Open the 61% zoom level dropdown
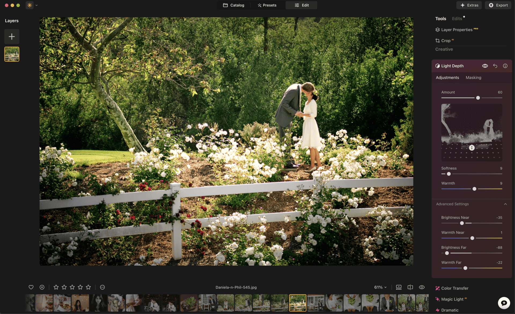 [380, 287]
